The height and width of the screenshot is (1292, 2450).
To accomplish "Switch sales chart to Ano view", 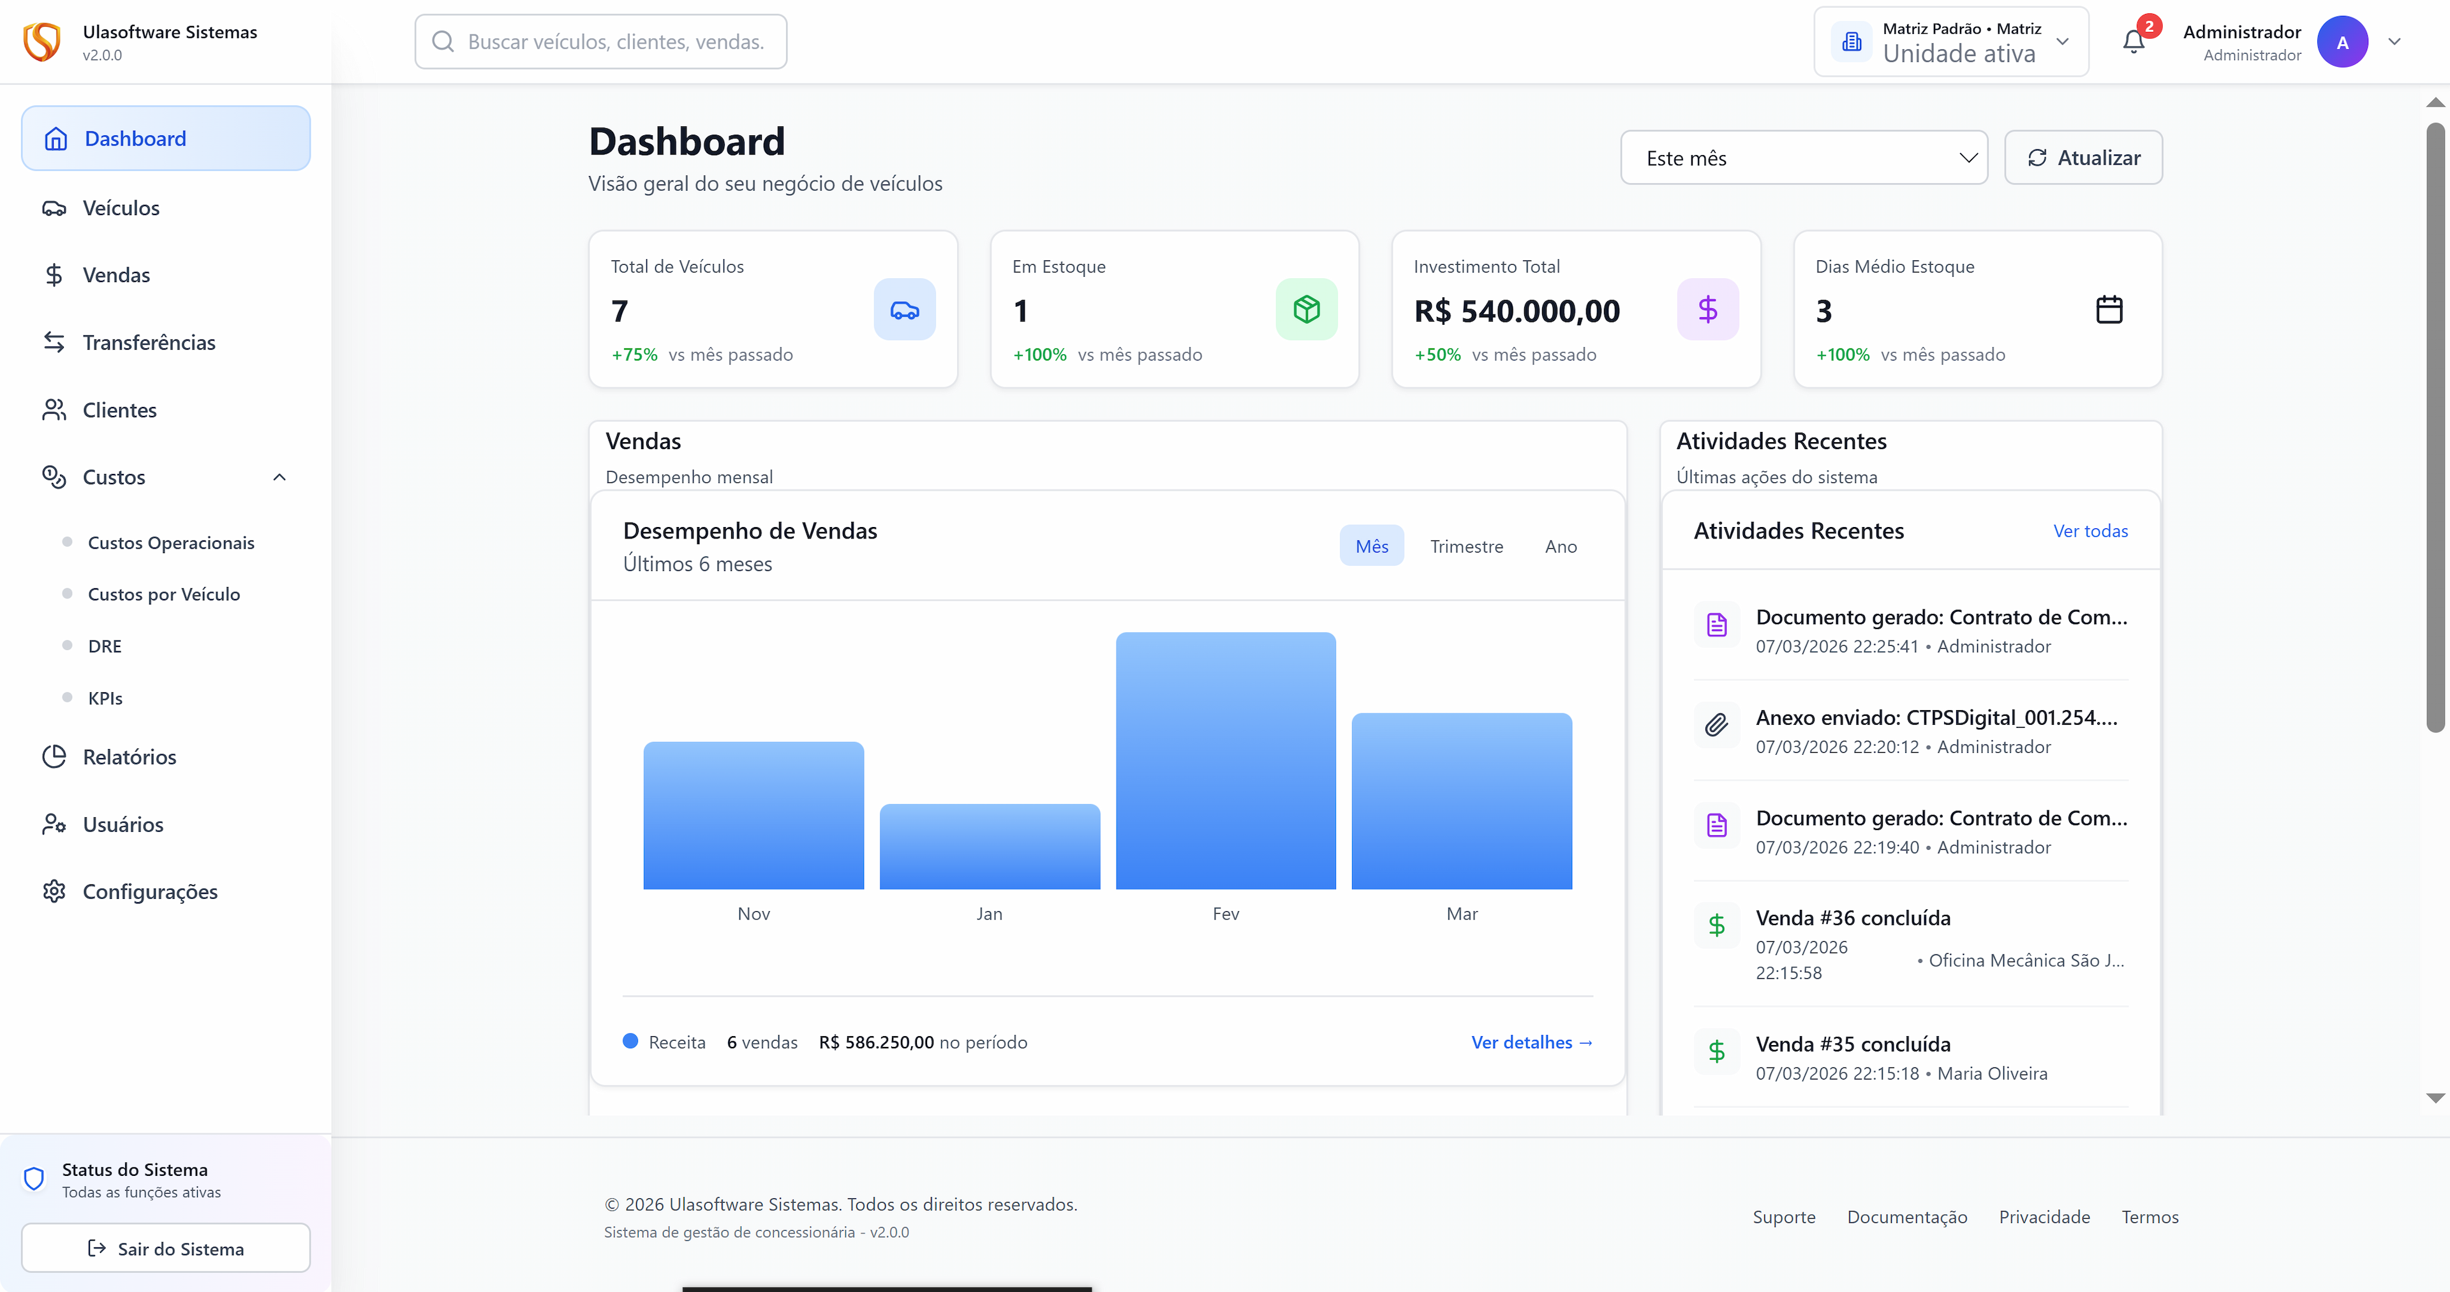I will 1561,546.
